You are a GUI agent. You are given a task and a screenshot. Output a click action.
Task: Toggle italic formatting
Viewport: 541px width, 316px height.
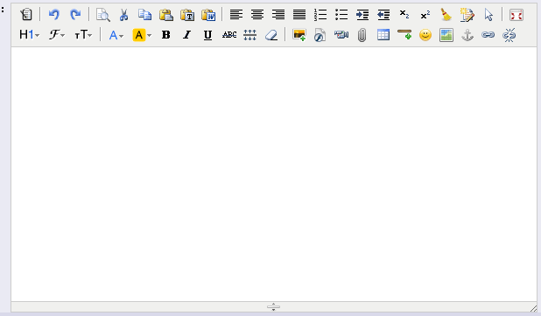[187, 35]
